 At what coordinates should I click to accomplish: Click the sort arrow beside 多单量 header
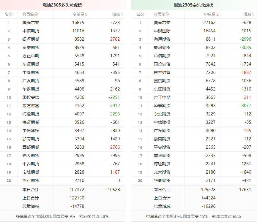(x=86, y=14)
